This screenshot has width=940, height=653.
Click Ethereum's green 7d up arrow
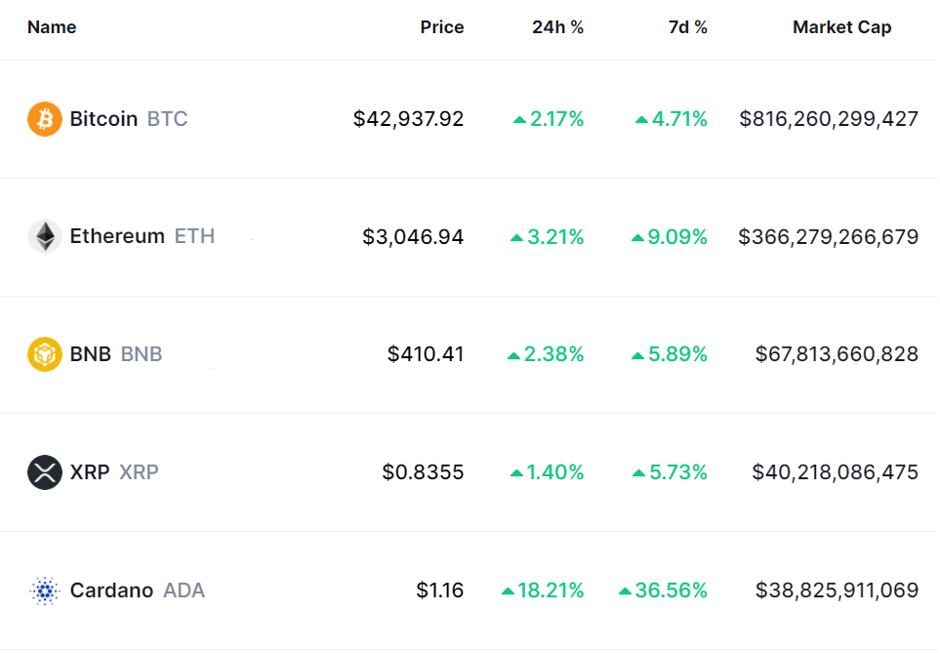(638, 237)
